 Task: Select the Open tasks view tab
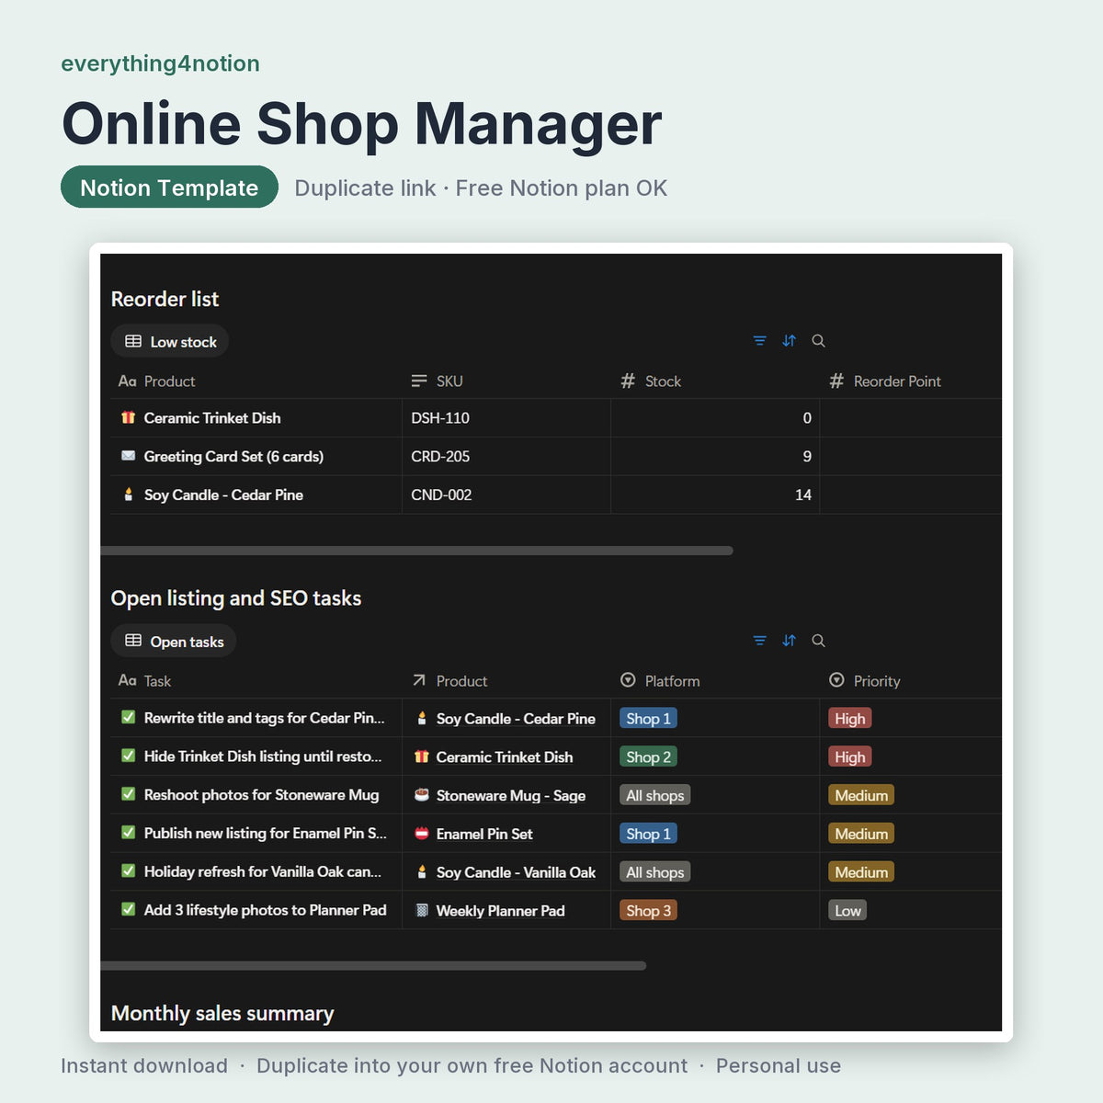pyautogui.click(x=174, y=641)
